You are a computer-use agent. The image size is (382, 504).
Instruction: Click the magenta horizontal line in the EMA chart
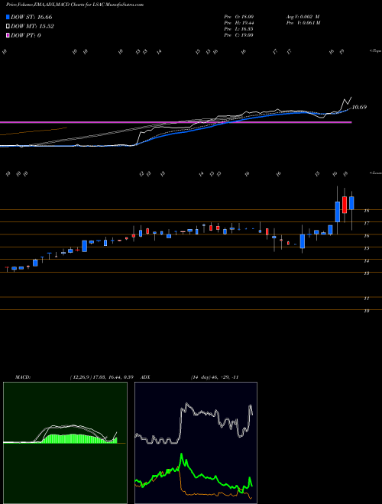tap(176, 122)
